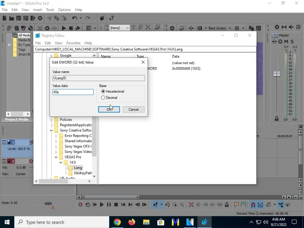Open the Options menu in VEGAS Pro
304x228 pixels.
[x=64, y=10]
